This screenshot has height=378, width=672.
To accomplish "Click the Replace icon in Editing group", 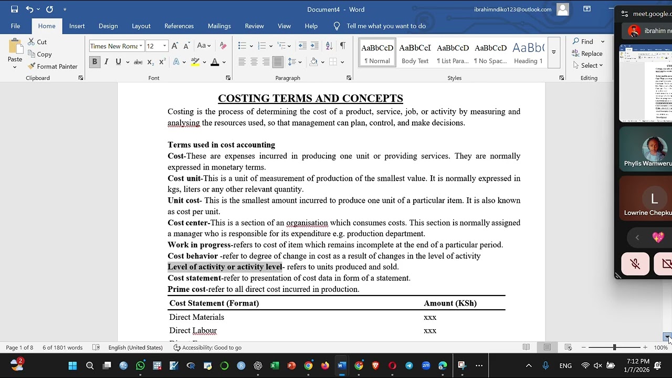I will [x=587, y=54].
